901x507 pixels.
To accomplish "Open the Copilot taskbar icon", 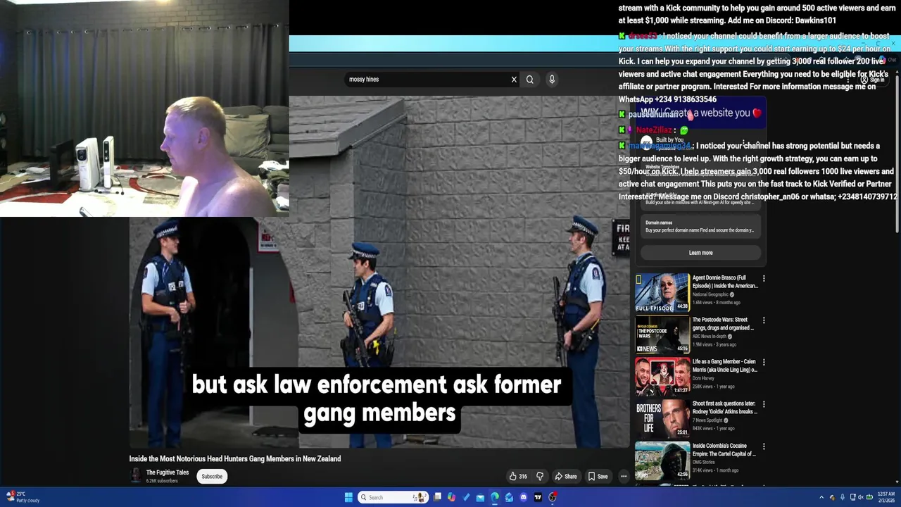I will [451, 497].
